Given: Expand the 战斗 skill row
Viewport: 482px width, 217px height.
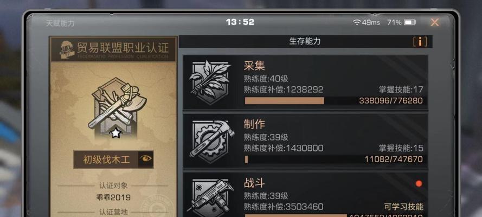Looking at the screenshot, I should pyautogui.click(x=305, y=195).
